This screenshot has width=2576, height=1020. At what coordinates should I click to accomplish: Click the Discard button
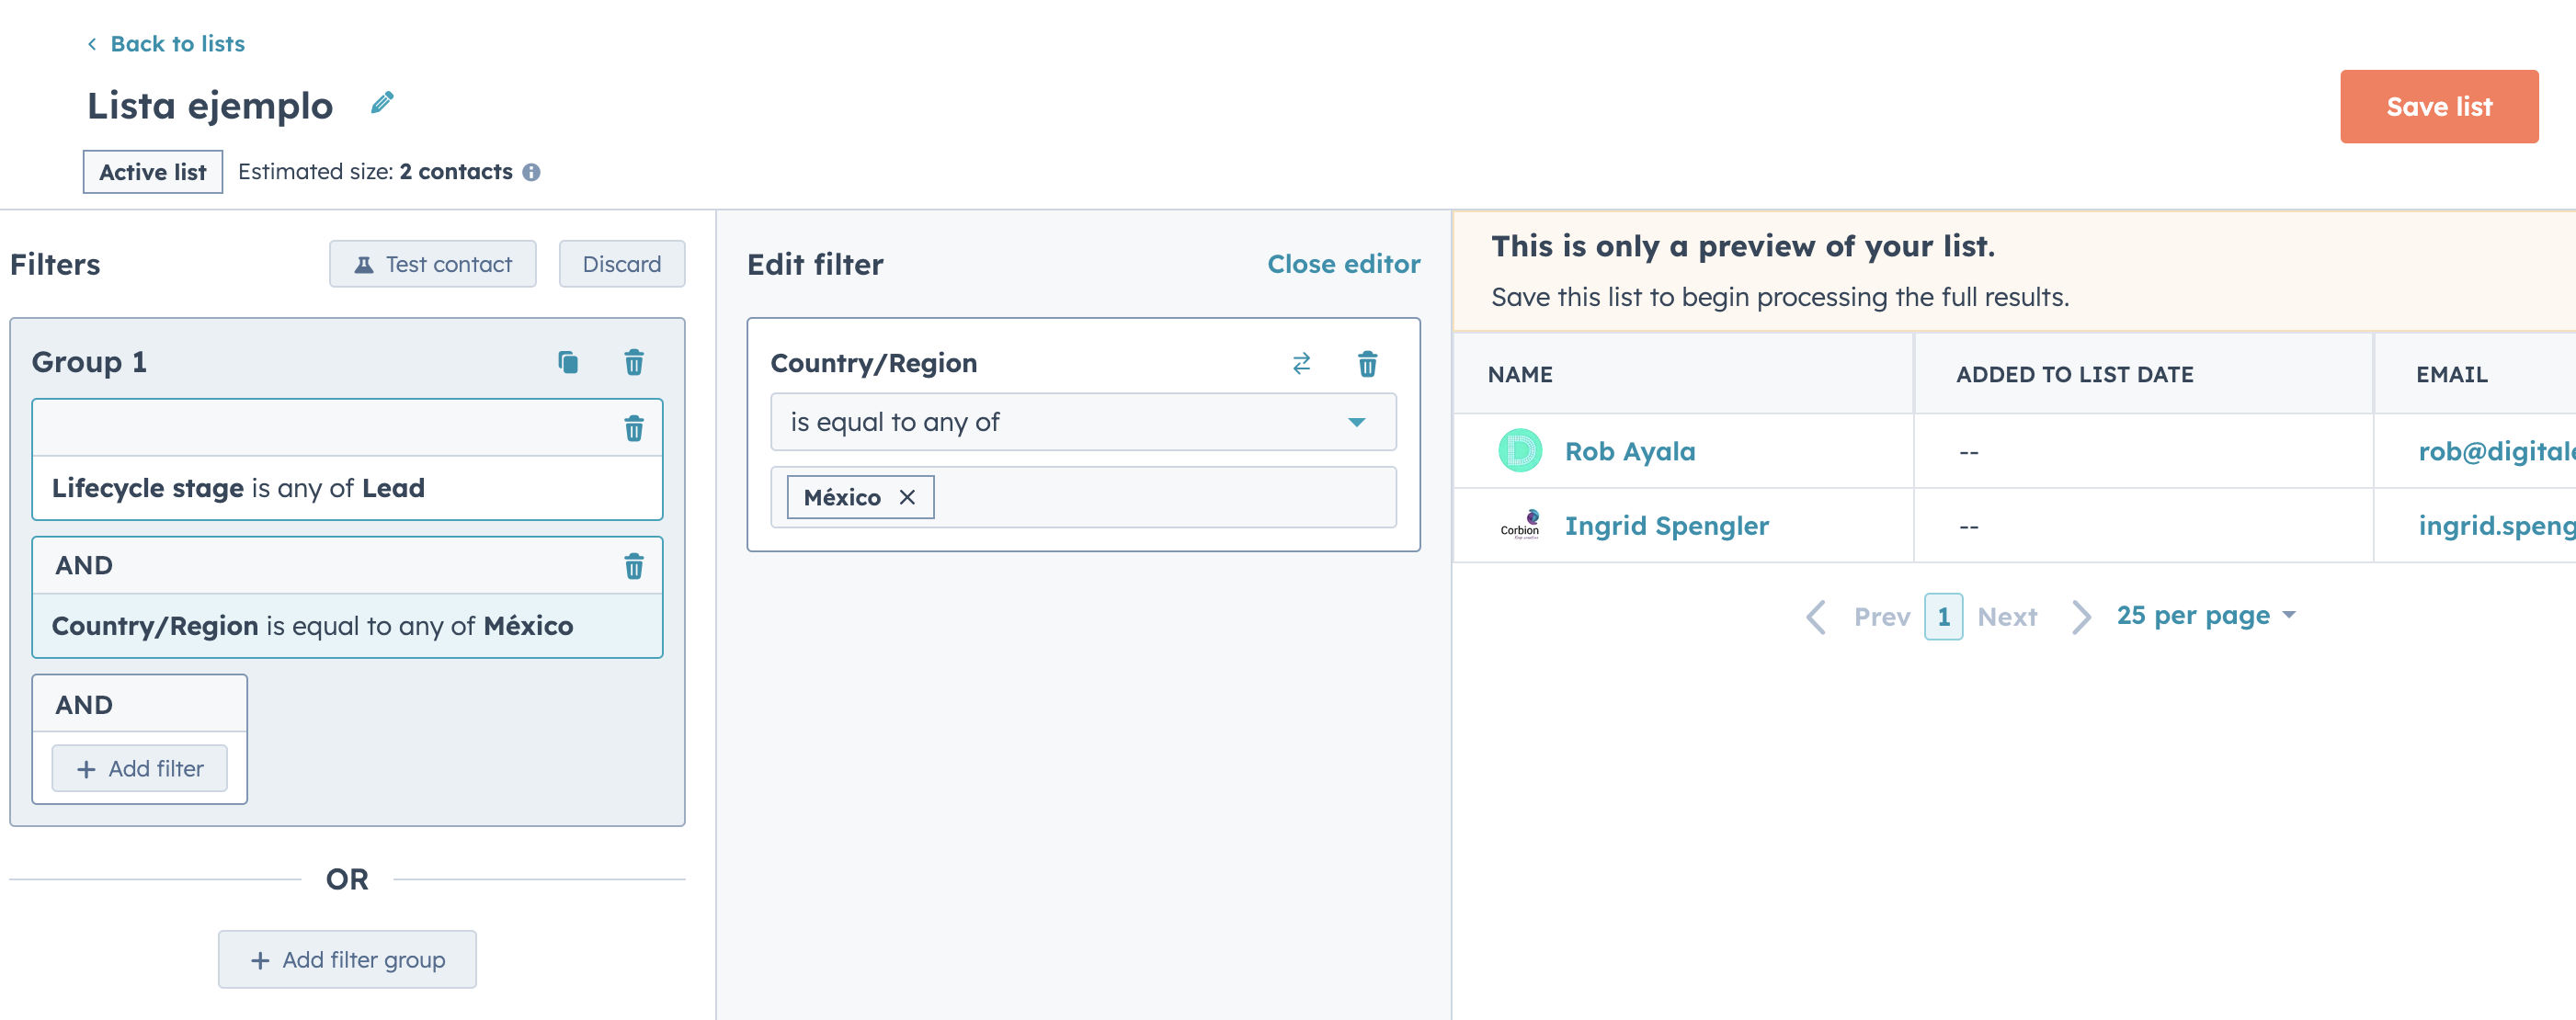click(621, 264)
